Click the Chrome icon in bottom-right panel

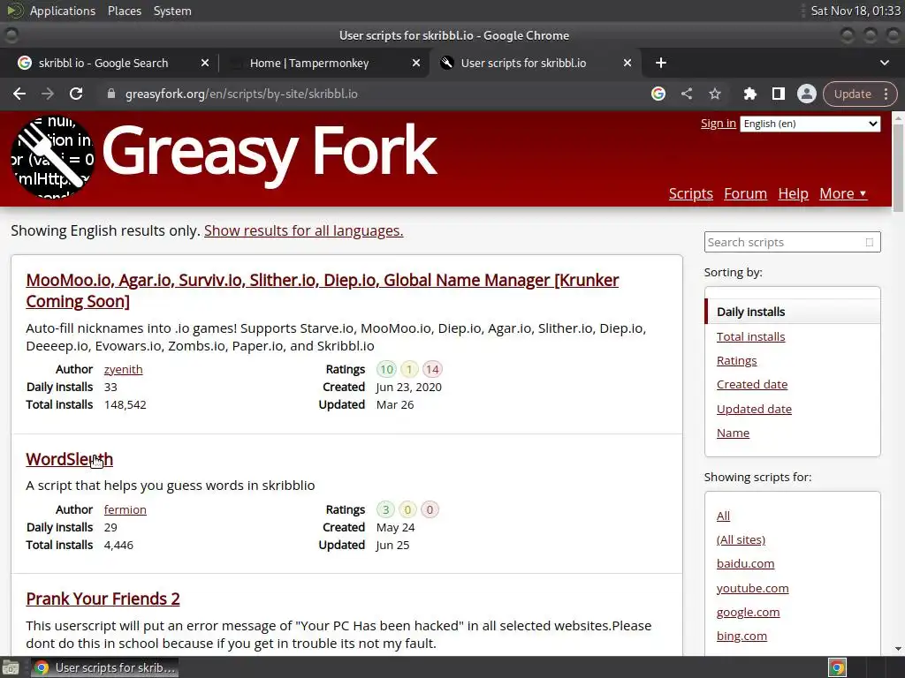pos(837,668)
